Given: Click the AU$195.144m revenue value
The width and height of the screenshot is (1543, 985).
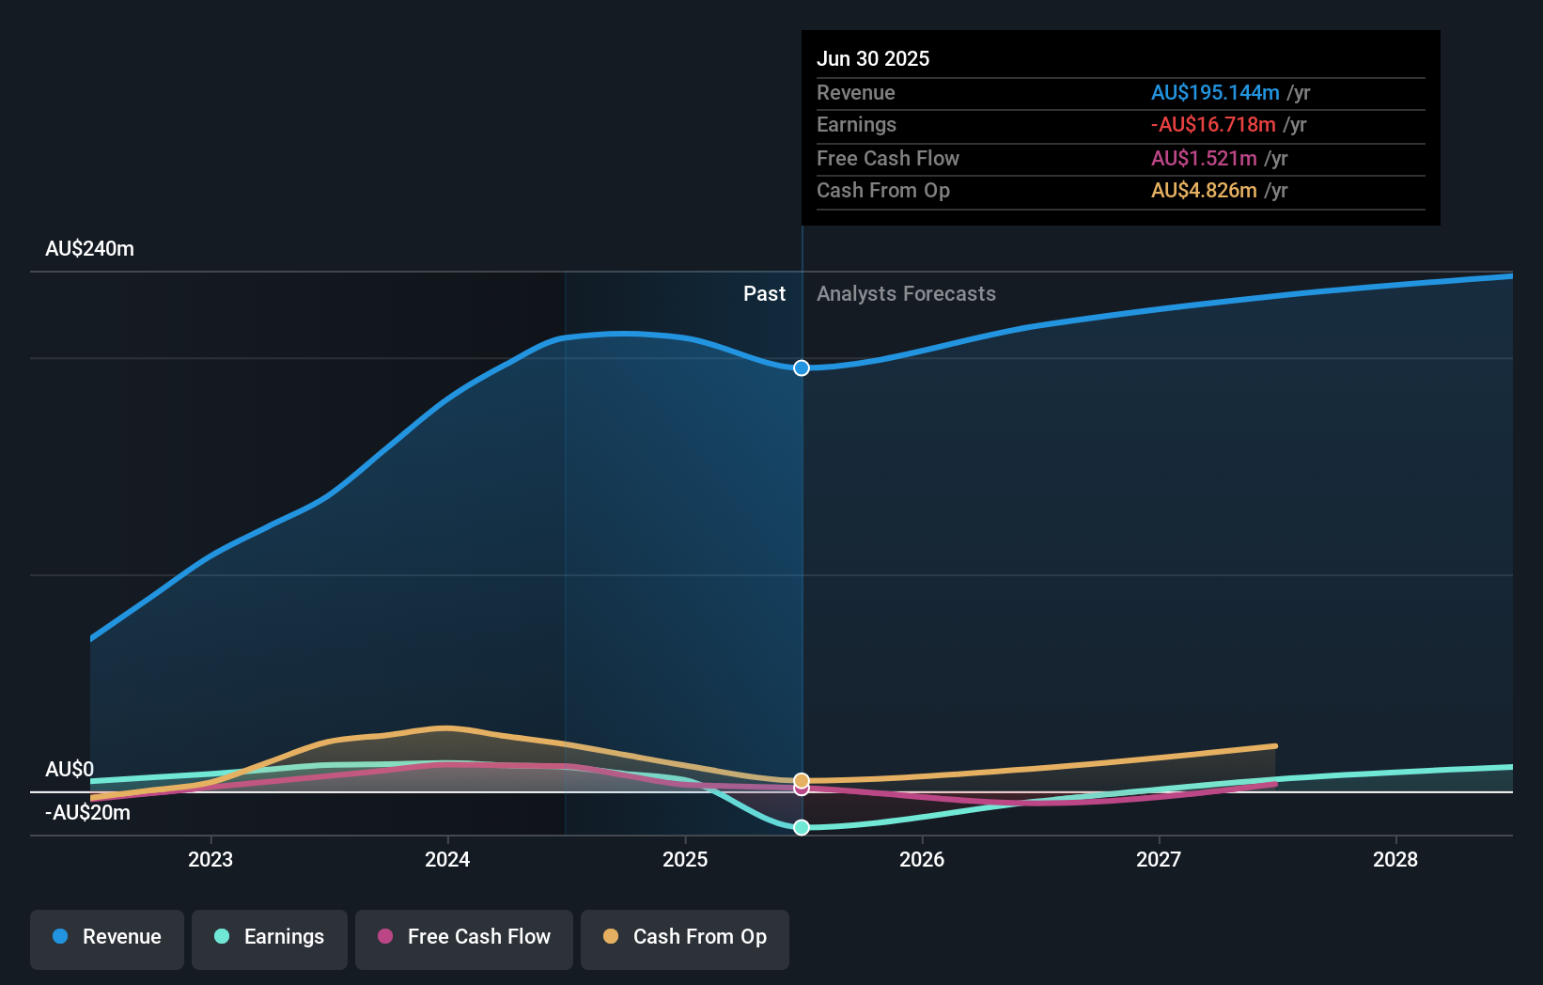Looking at the screenshot, I should [1215, 93].
